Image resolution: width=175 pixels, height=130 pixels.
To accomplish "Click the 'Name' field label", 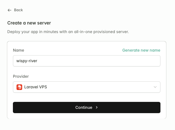I will coord(19,50).
